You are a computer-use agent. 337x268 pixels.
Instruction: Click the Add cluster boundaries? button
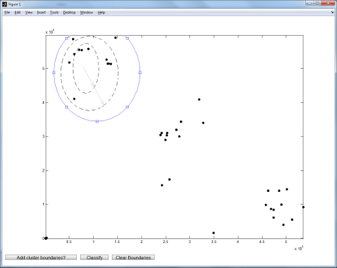point(41,257)
